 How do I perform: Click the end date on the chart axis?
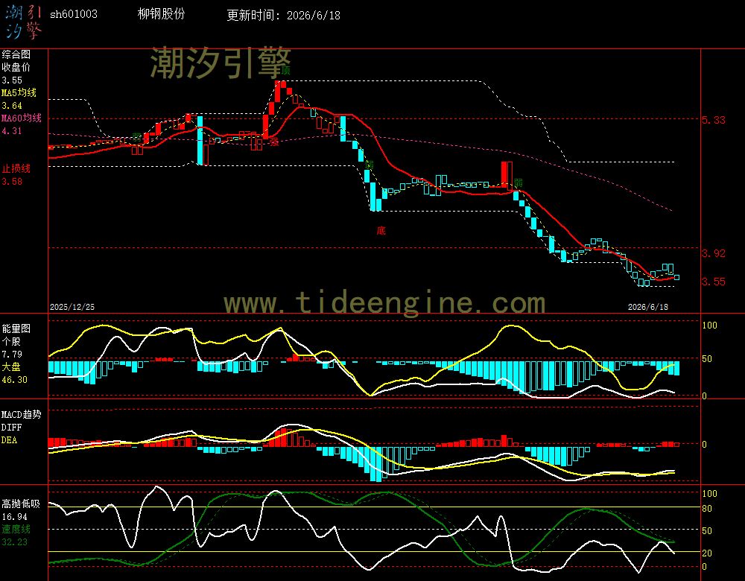(x=648, y=307)
